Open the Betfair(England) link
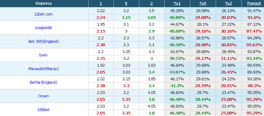 pos(43,83)
